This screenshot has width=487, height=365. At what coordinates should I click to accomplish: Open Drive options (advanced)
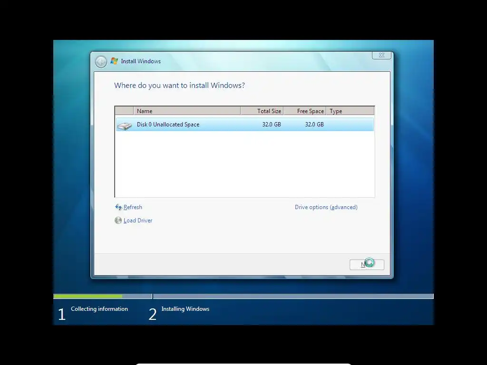click(326, 207)
